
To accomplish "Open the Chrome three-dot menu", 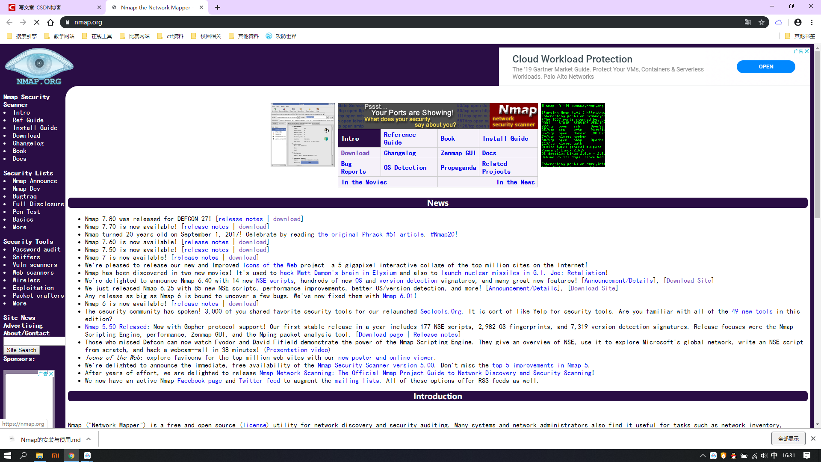I will [812, 22].
